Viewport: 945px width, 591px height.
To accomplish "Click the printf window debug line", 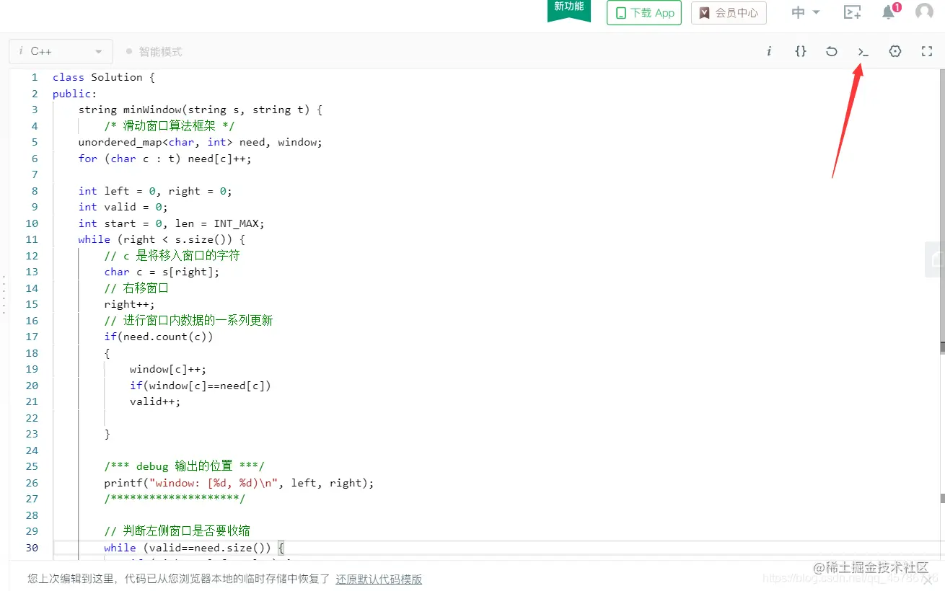I will [239, 483].
